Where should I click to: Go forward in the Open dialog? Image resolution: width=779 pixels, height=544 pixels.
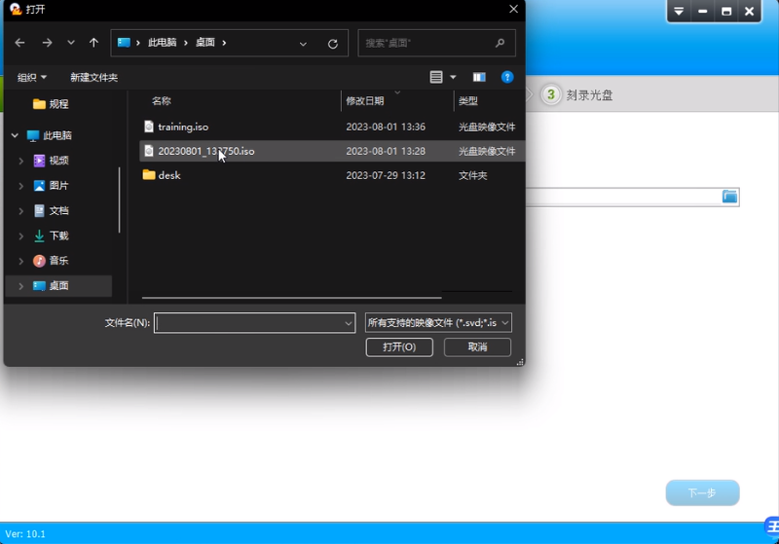pos(47,43)
